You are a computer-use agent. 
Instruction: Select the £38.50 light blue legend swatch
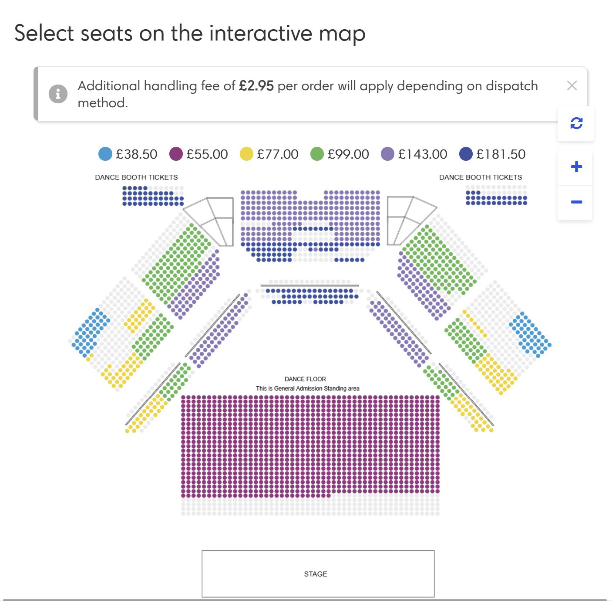tap(105, 154)
